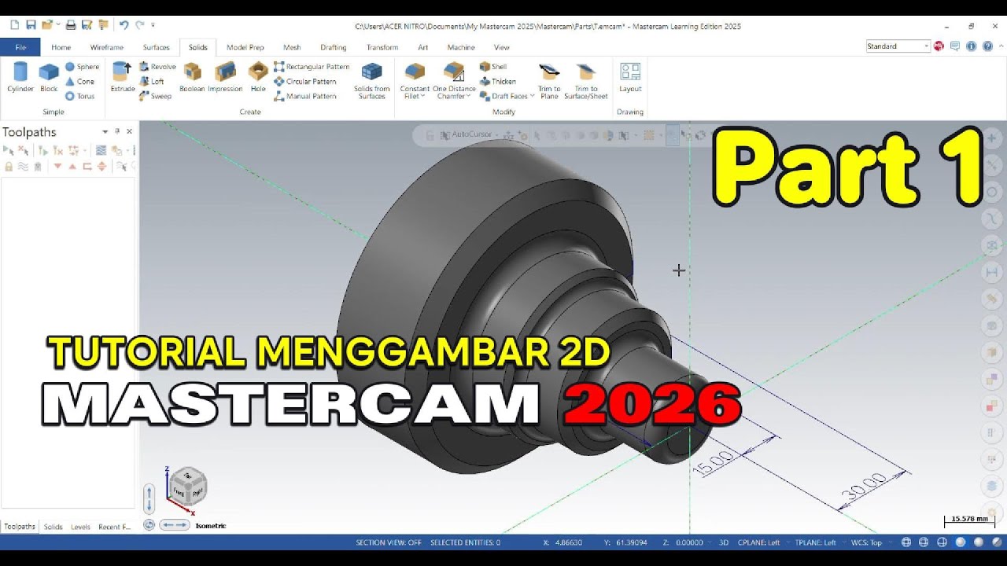Select the Extrude solid tool
Screen dimensions: 1007x566
123,79
